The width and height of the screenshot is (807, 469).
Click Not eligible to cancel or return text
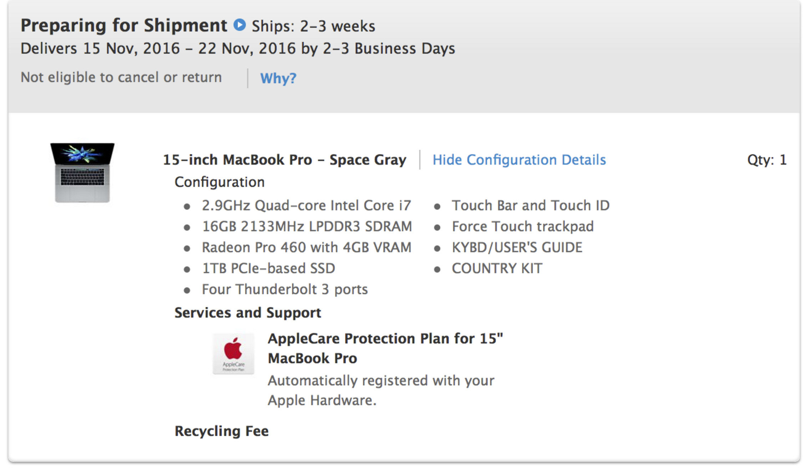pyautogui.click(x=121, y=77)
